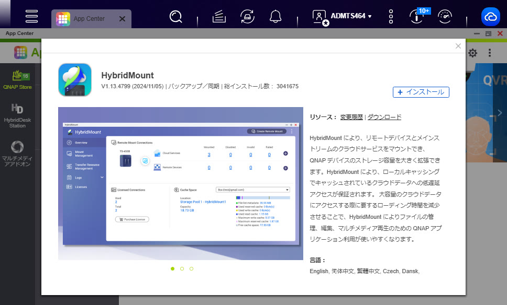Open the notifications bell

(275, 17)
